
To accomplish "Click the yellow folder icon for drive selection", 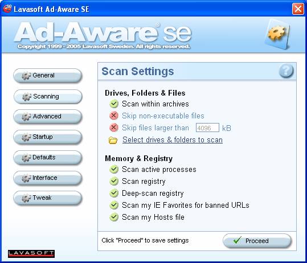I will pos(113,140).
